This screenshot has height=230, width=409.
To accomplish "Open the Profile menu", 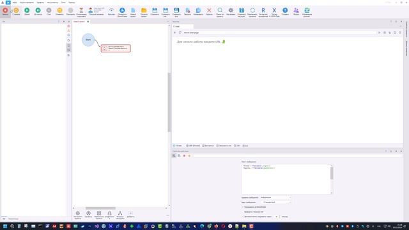I will 40,3.
